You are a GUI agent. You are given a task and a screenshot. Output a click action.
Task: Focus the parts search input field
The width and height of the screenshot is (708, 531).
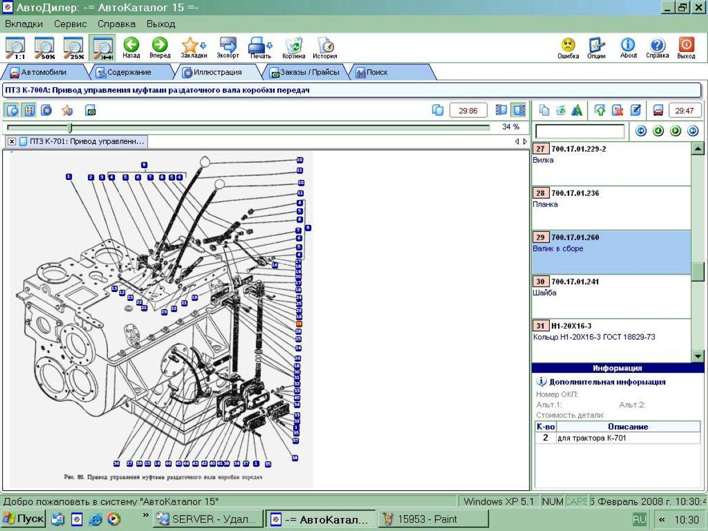[579, 131]
